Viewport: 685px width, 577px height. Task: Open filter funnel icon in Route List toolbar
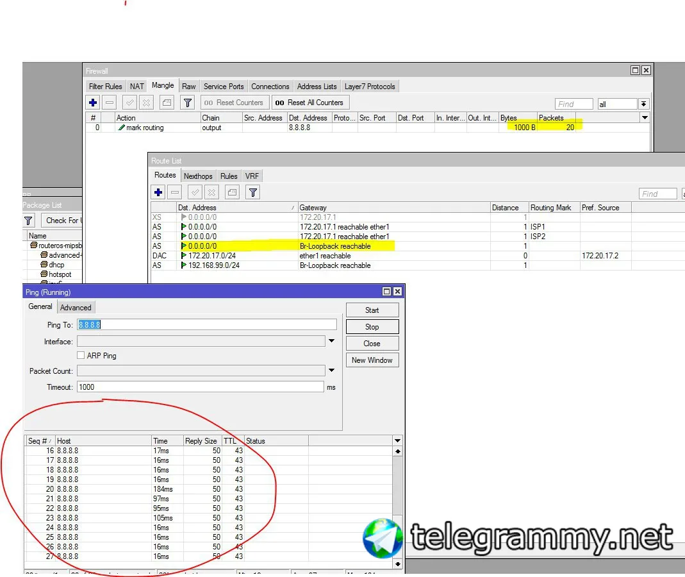click(x=253, y=192)
